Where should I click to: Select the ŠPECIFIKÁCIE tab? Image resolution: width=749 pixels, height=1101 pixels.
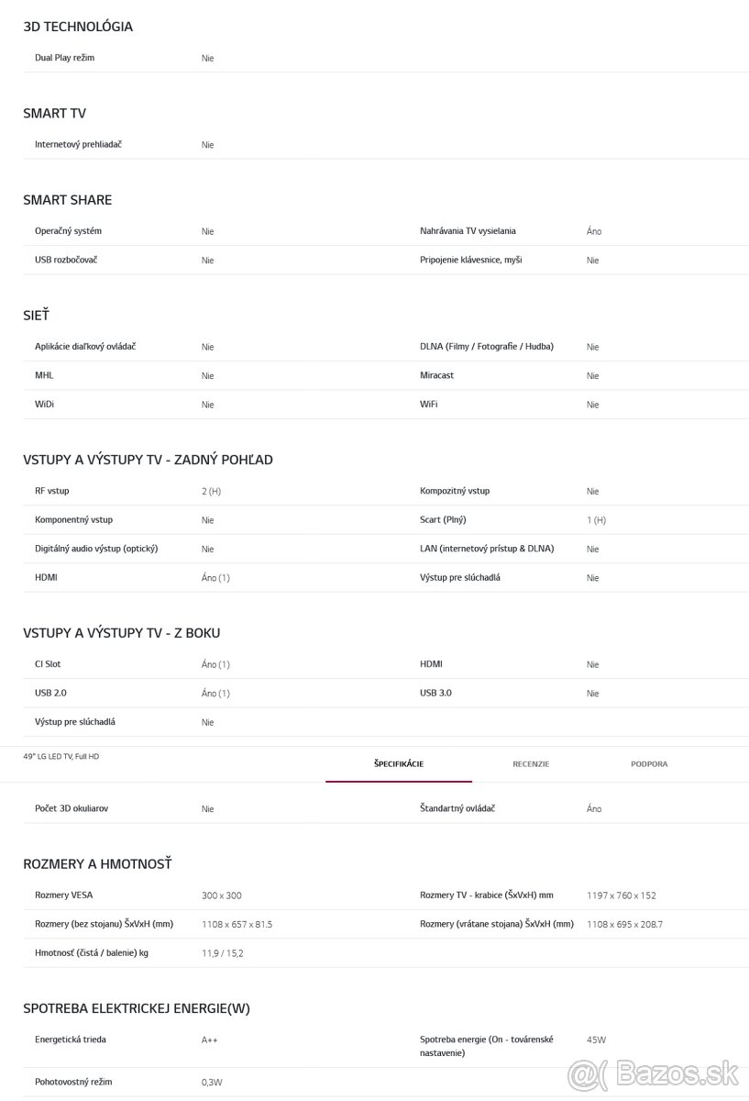[399, 764]
